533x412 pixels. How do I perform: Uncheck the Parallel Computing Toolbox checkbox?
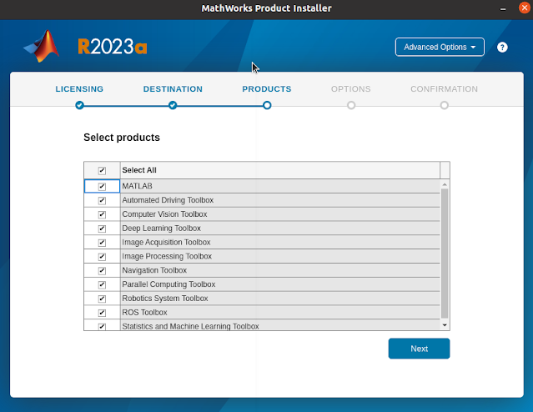pos(102,284)
